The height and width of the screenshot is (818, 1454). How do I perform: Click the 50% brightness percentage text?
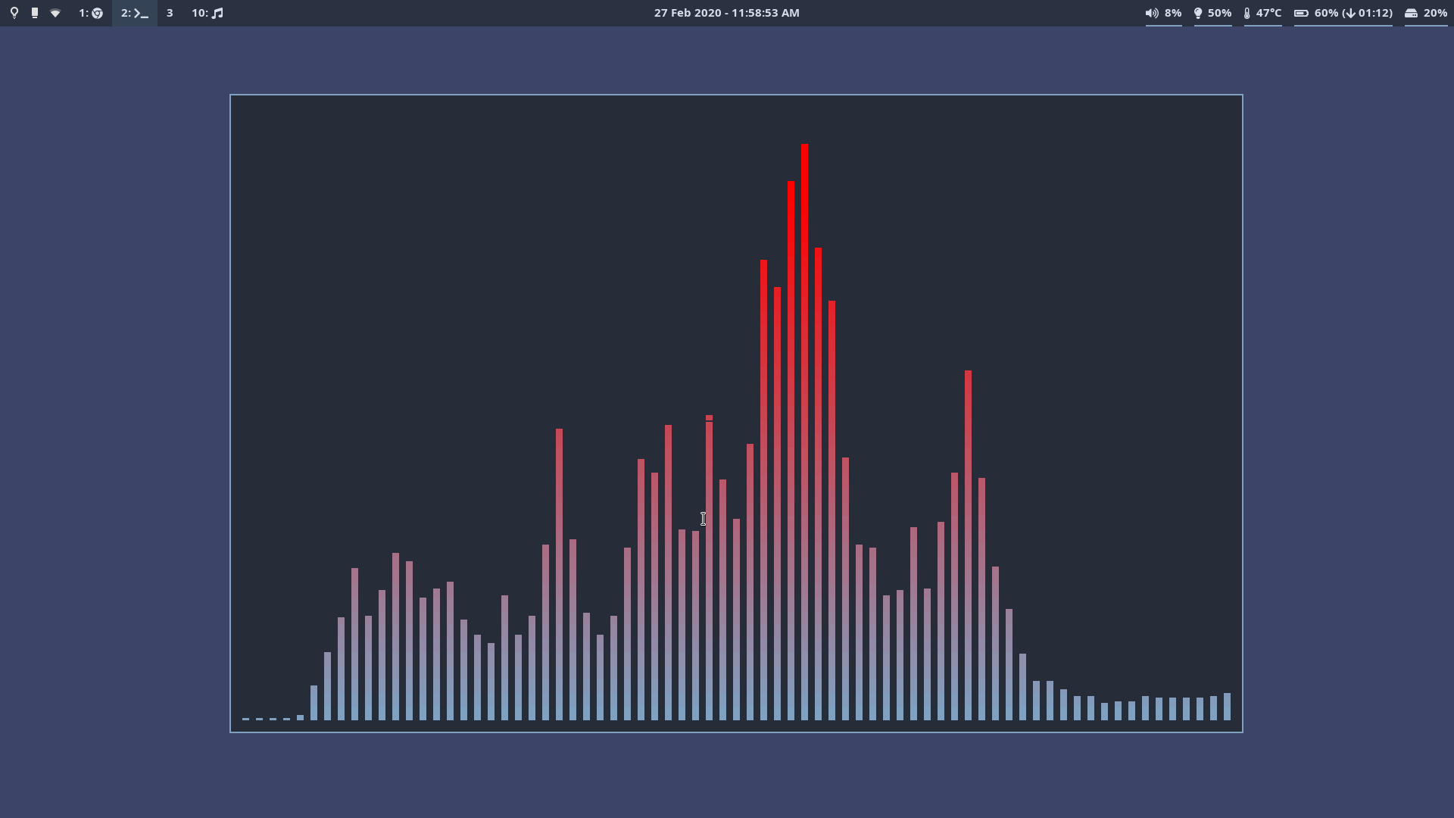pos(1219,13)
